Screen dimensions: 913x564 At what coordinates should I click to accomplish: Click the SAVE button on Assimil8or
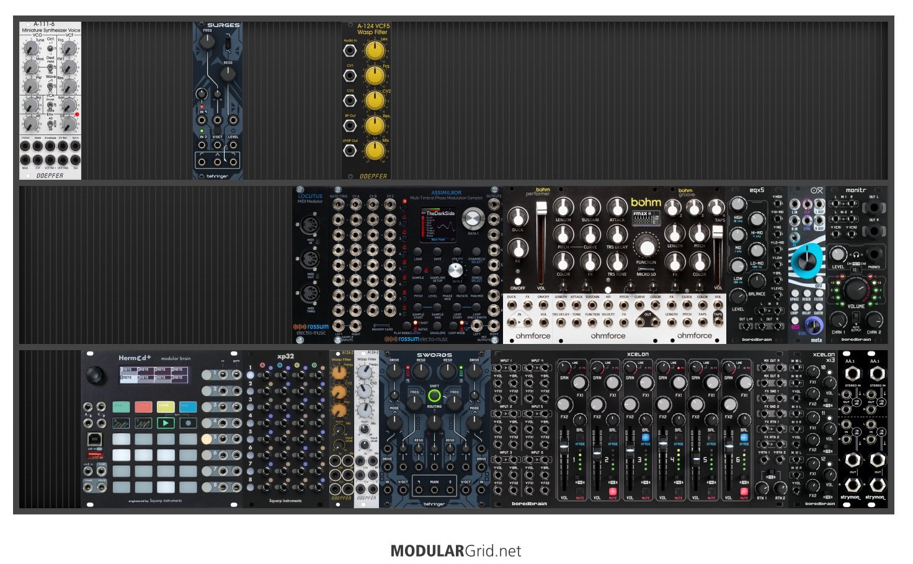437,251
